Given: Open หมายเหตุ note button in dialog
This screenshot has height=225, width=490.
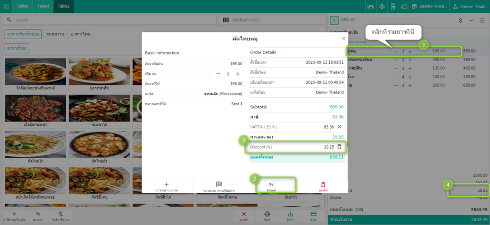Looking at the screenshot, I should click(219, 187).
